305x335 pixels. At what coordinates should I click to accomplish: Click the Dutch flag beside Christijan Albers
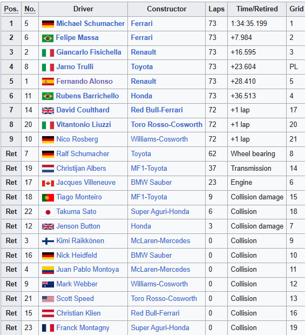[48, 169]
